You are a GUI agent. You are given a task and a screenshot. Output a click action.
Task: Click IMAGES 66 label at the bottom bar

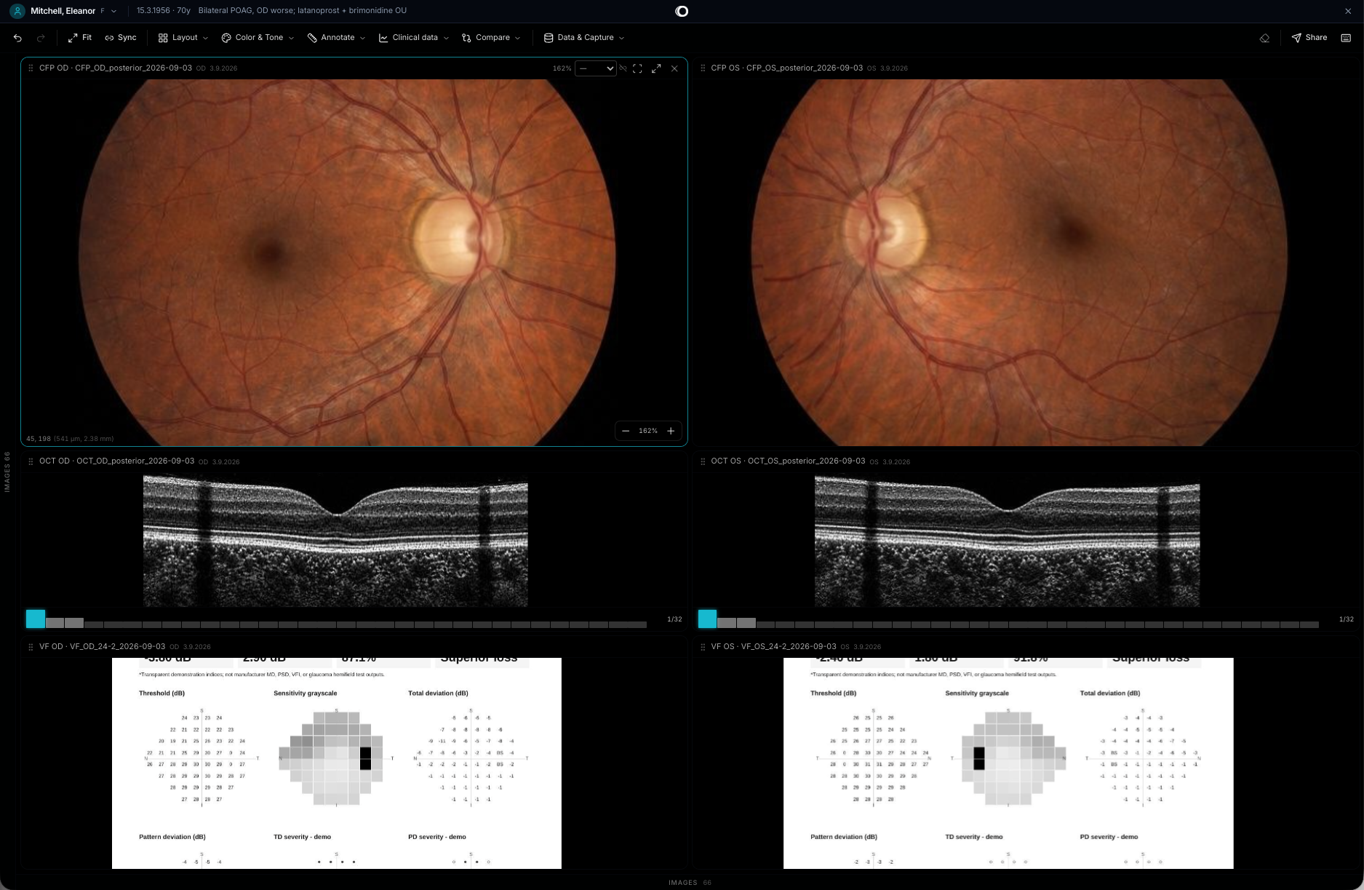(x=690, y=883)
